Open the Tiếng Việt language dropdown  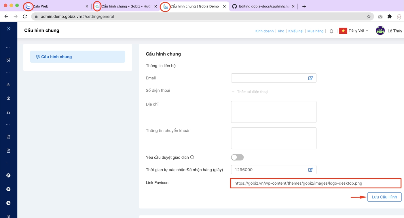(358, 31)
